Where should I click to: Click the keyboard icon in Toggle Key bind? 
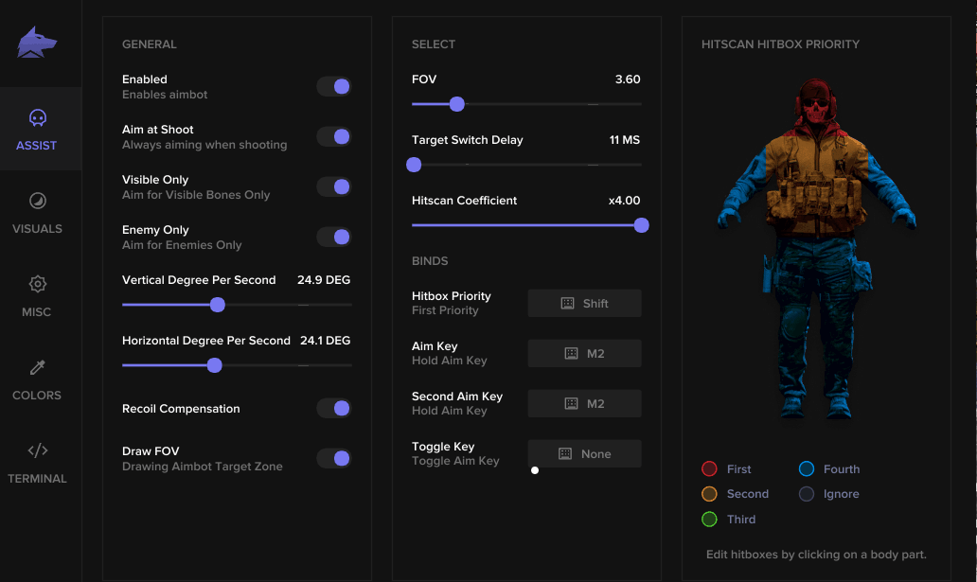click(x=565, y=454)
